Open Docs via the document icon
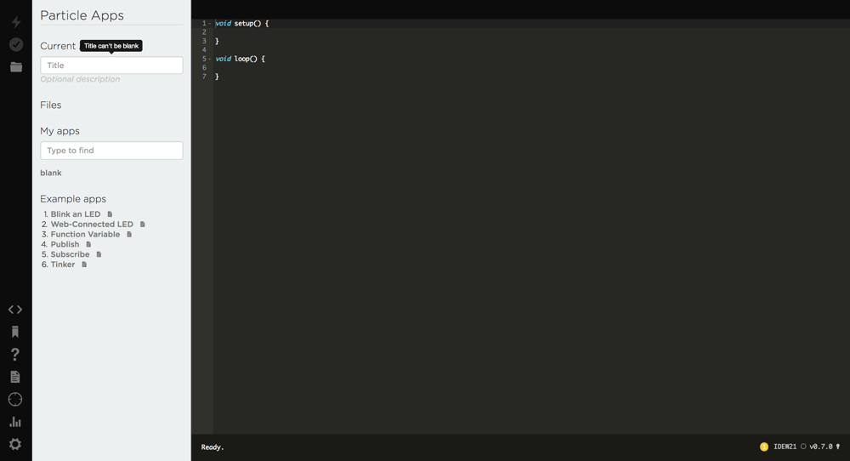The height and width of the screenshot is (461, 850). coord(15,377)
